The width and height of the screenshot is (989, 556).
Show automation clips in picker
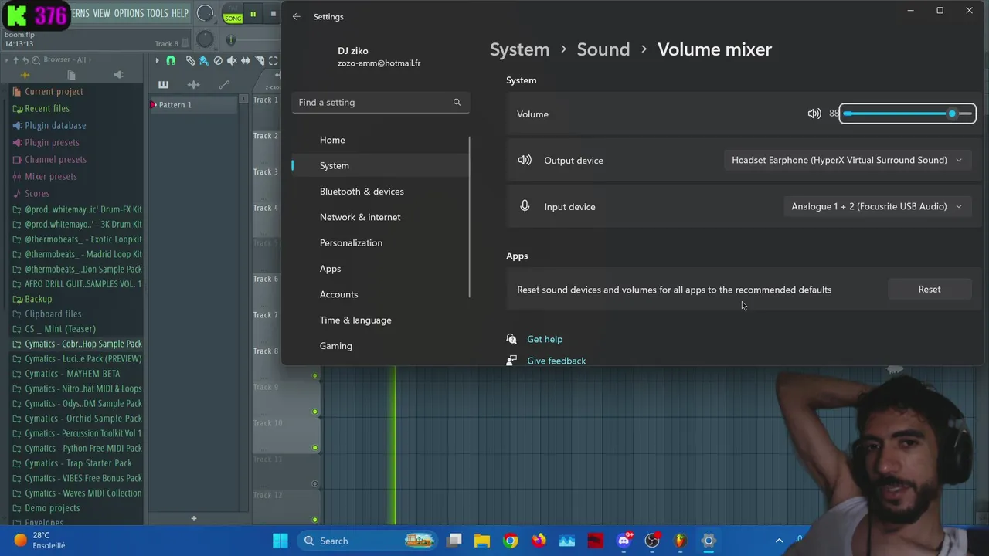224,84
